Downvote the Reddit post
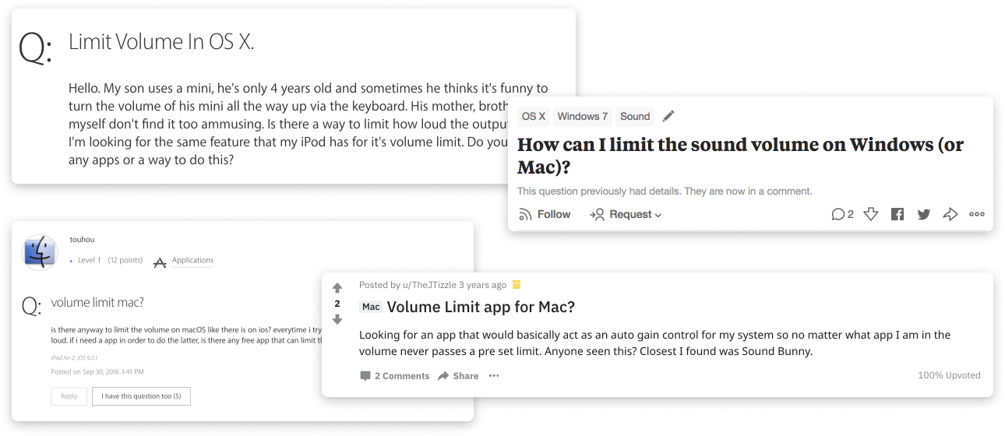The height and width of the screenshot is (436, 1005). tap(337, 319)
